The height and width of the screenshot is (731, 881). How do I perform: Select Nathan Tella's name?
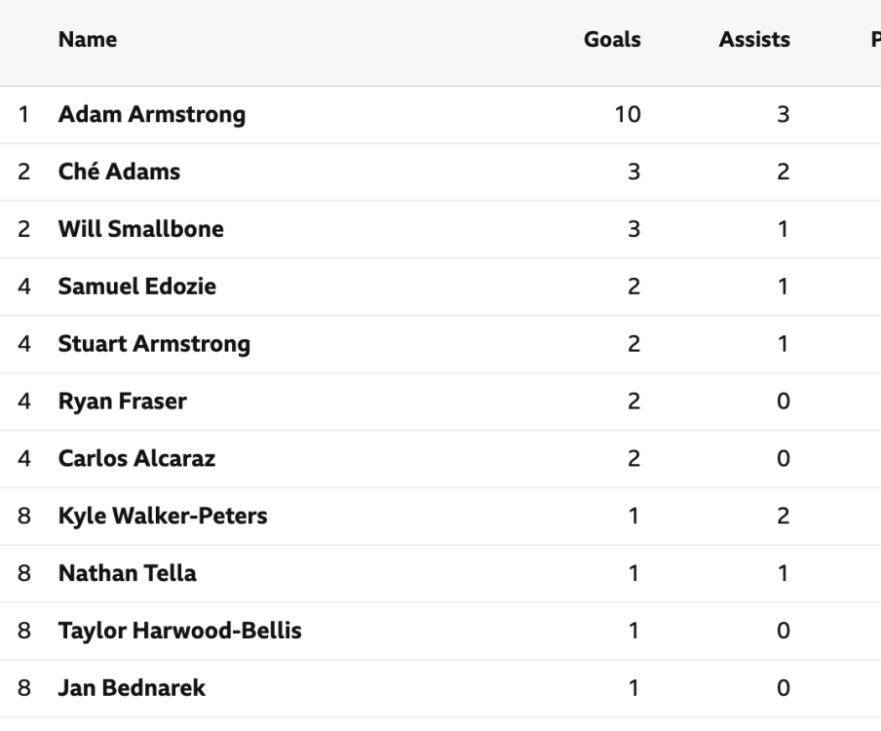pyautogui.click(x=127, y=573)
